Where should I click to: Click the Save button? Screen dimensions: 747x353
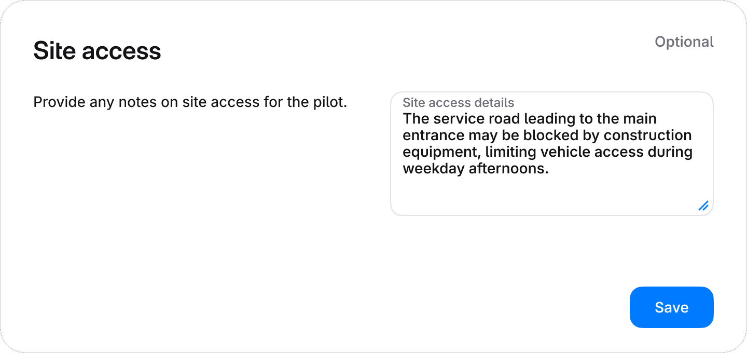(671, 307)
